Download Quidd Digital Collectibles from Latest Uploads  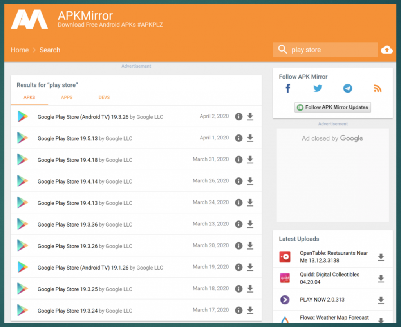pyautogui.click(x=381, y=279)
